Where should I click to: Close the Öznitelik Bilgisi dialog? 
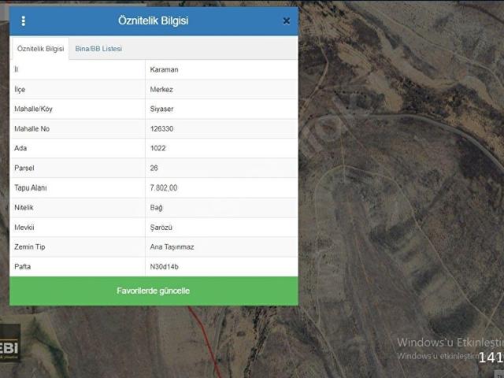coord(287,21)
